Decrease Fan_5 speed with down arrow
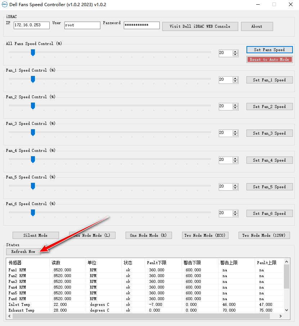This screenshot has height=326, width=299. (x=235, y=188)
